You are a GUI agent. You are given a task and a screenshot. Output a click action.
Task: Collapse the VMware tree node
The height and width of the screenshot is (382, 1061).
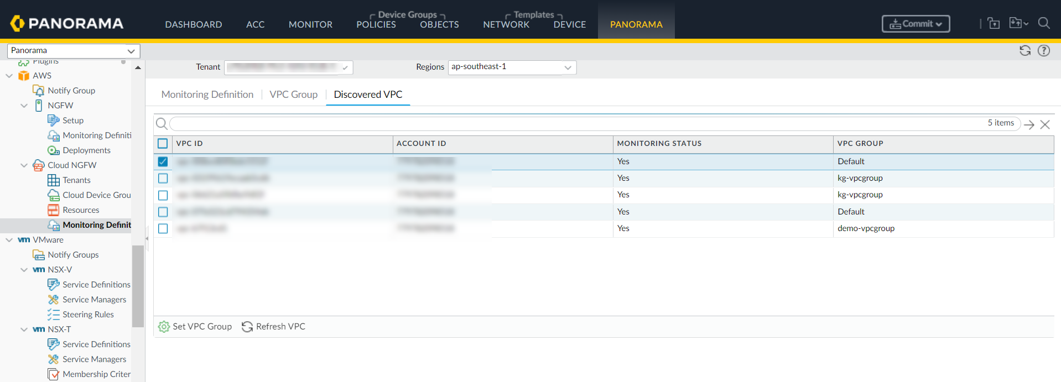[x=9, y=240]
